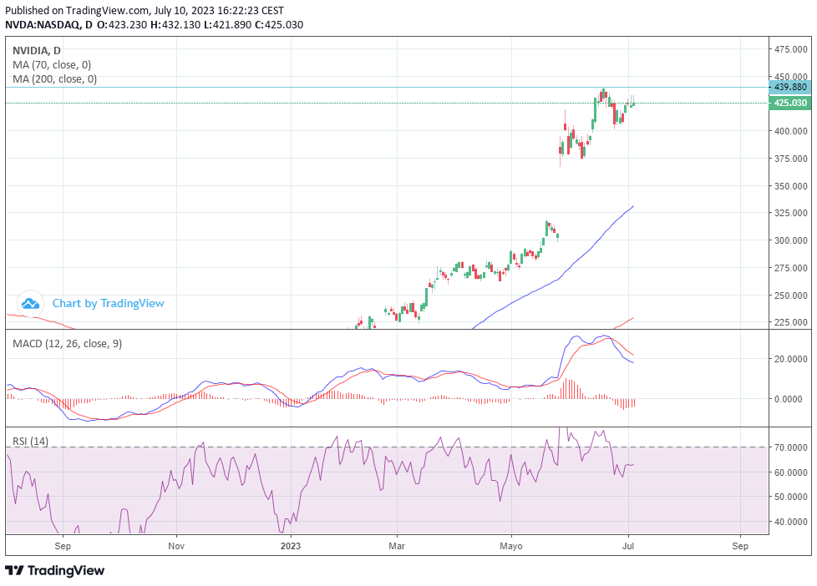
Task: Click the 325.000 price axis label
Action: point(791,213)
